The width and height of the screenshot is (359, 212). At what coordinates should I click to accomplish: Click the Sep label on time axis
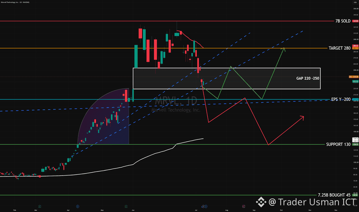pyautogui.click(x=254, y=210)
